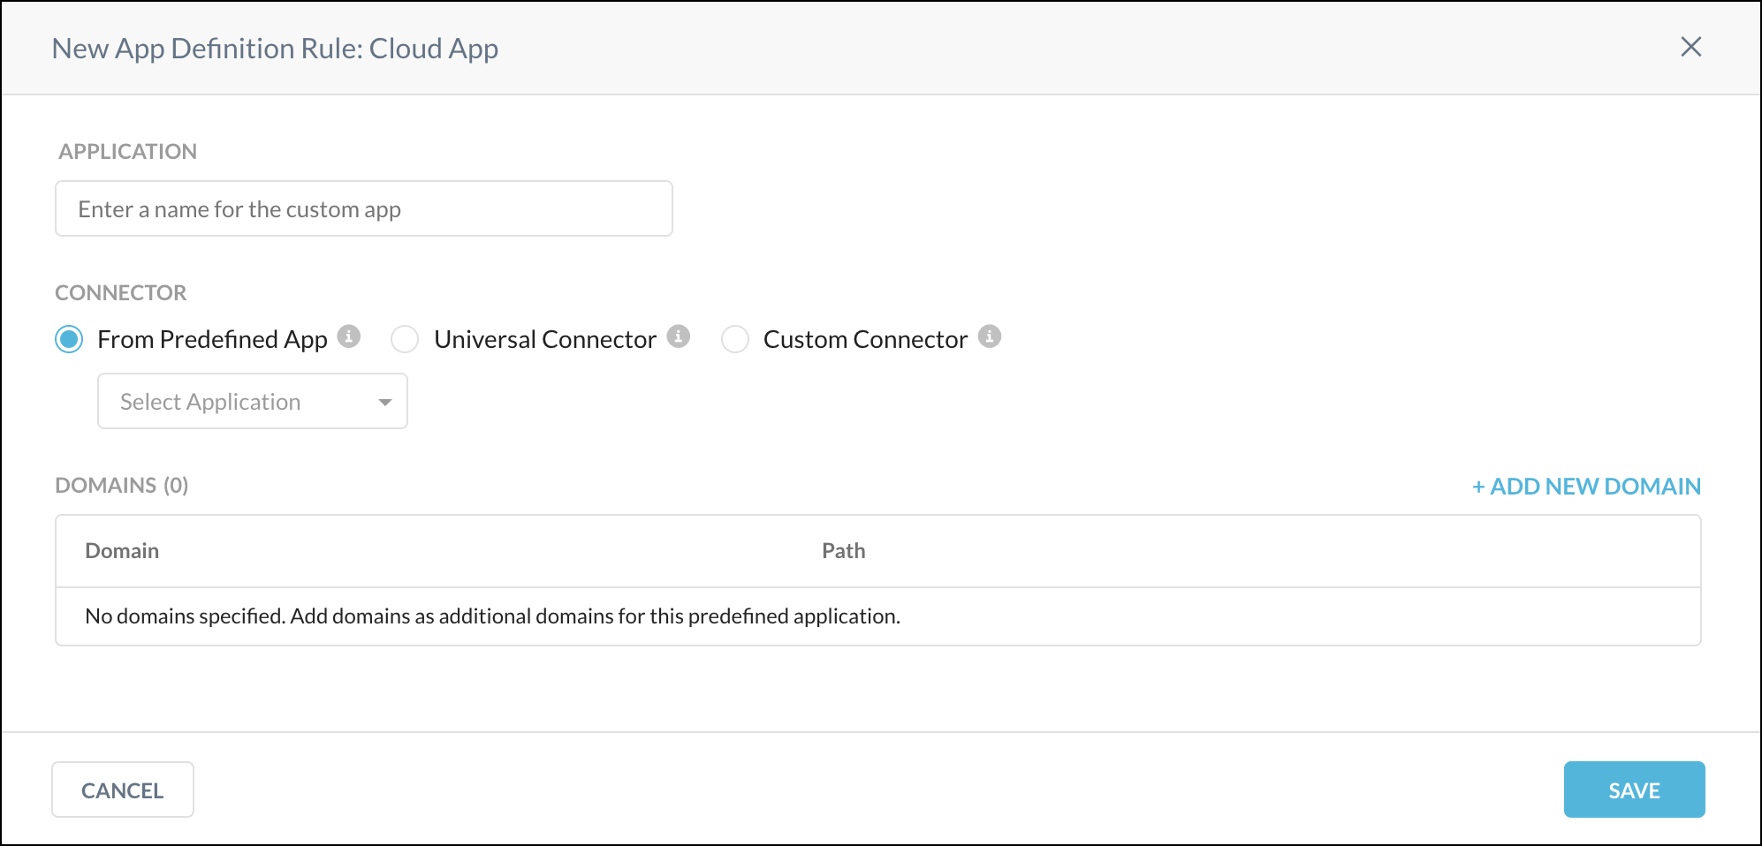Viewport: 1762px width, 846px height.
Task: Click the 'No domains specified' message row
Action: pos(878,616)
